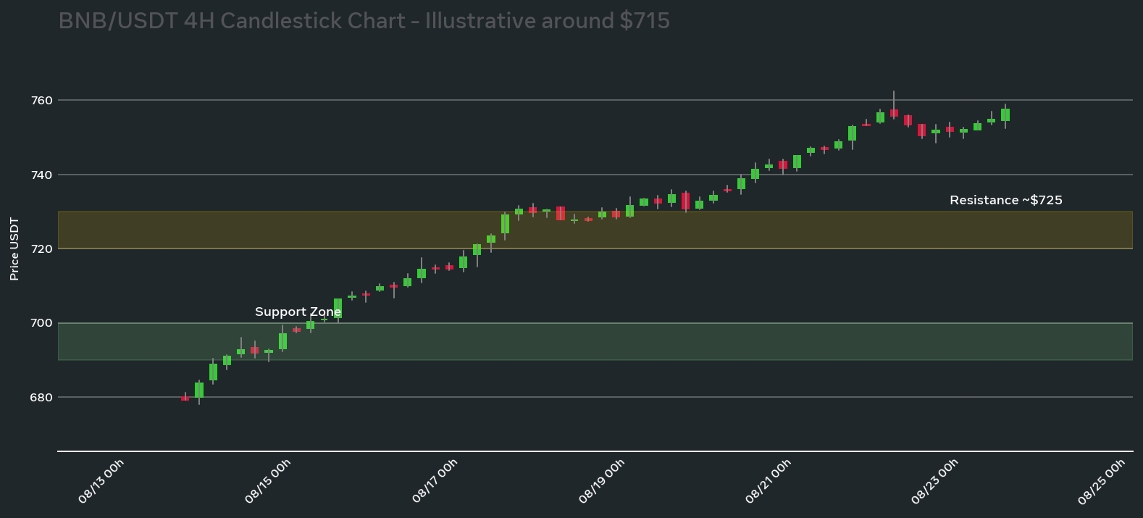The width and height of the screenshot is (1143, 518).
Task: Click the 08/25 00h date label
Action: pos(1101,481)
